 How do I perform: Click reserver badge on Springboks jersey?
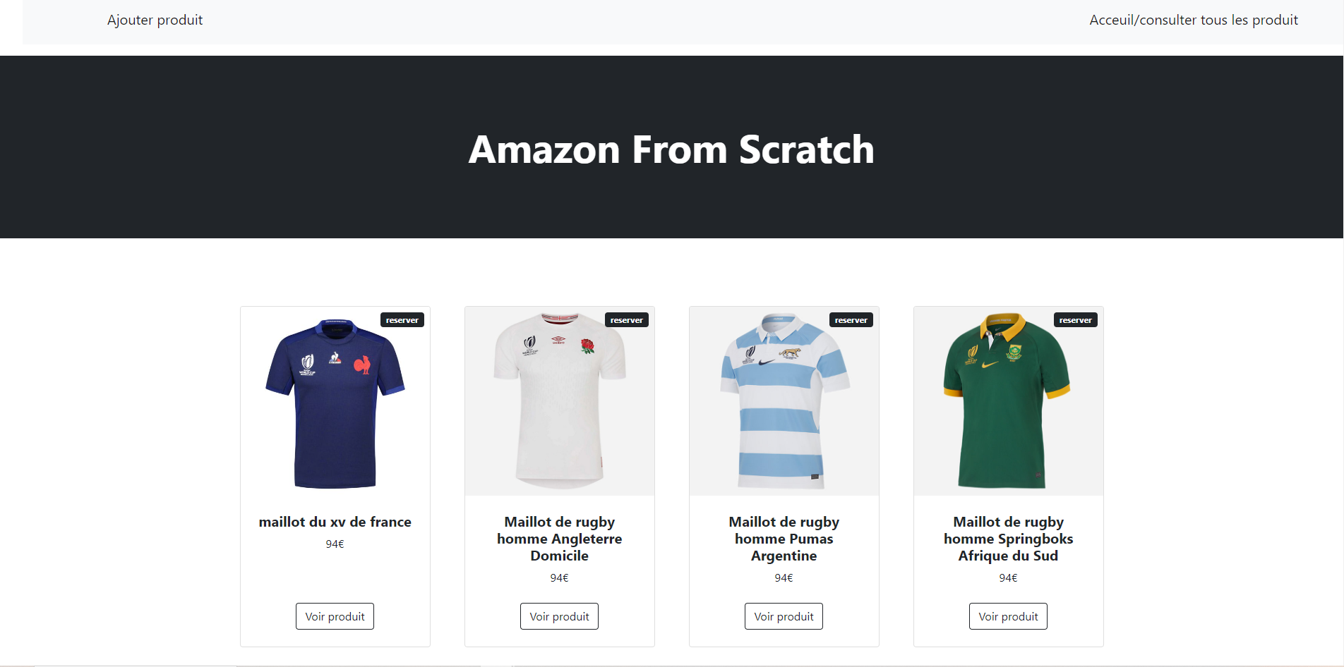pyautogui.click(x=1076, y=320)
